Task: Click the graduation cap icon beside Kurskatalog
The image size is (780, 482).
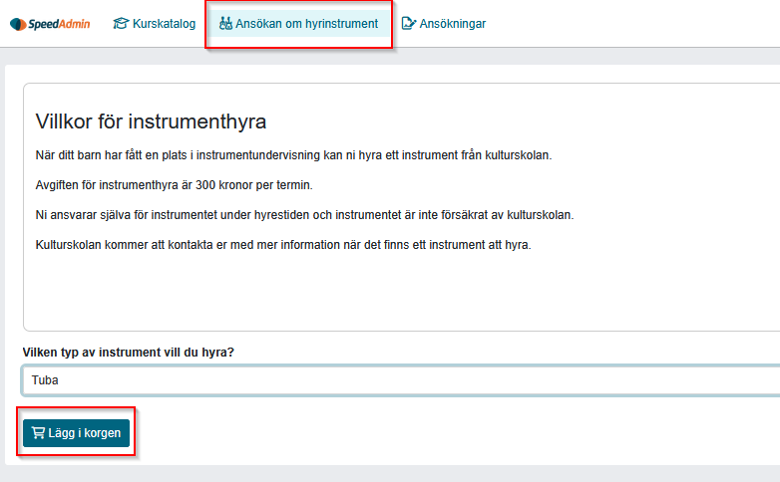Action: [x=121, y=23]
